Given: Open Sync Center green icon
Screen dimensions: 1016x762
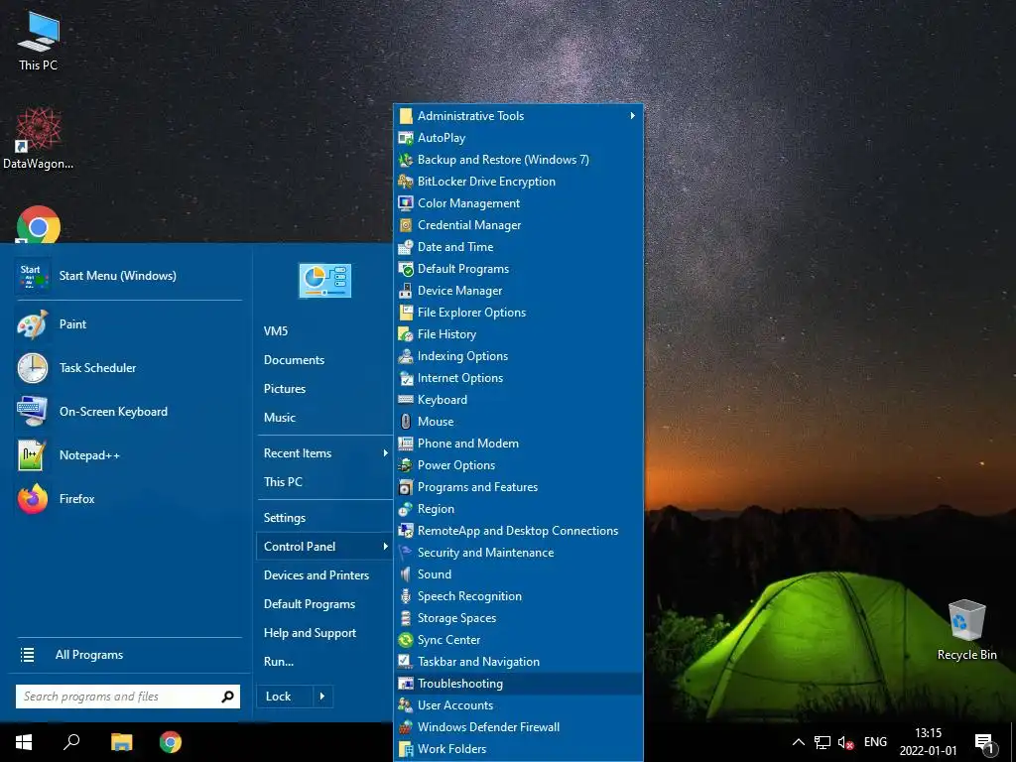Looking at the screenshot, I should click(406, 640).
